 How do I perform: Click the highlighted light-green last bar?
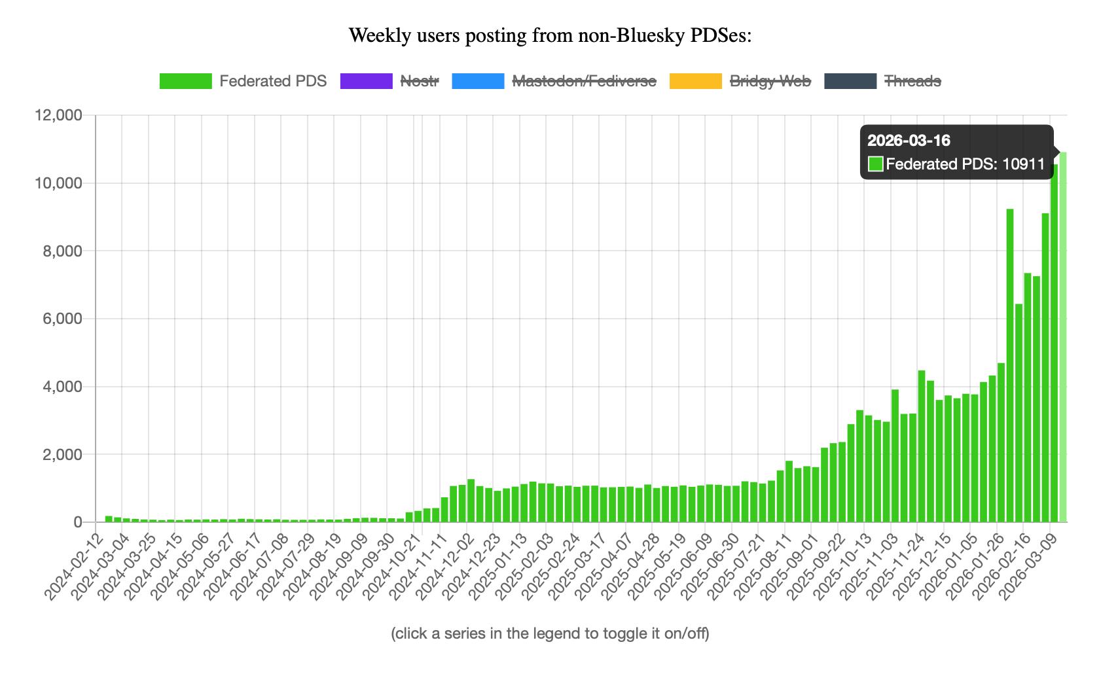(x=1063, y=340)
